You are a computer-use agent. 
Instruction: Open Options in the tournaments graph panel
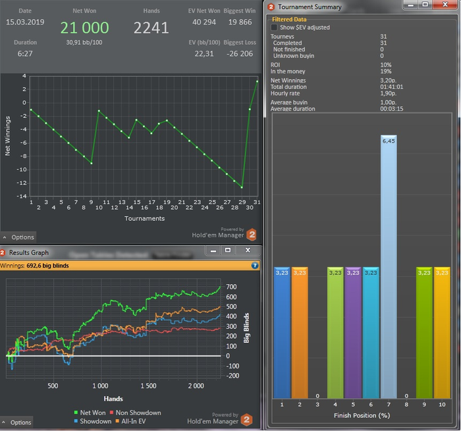pos(19,237)
